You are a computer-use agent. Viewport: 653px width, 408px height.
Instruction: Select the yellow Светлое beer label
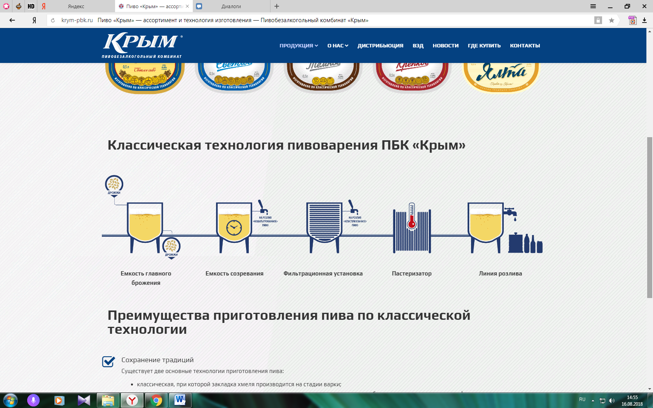[x=145, y=78]
